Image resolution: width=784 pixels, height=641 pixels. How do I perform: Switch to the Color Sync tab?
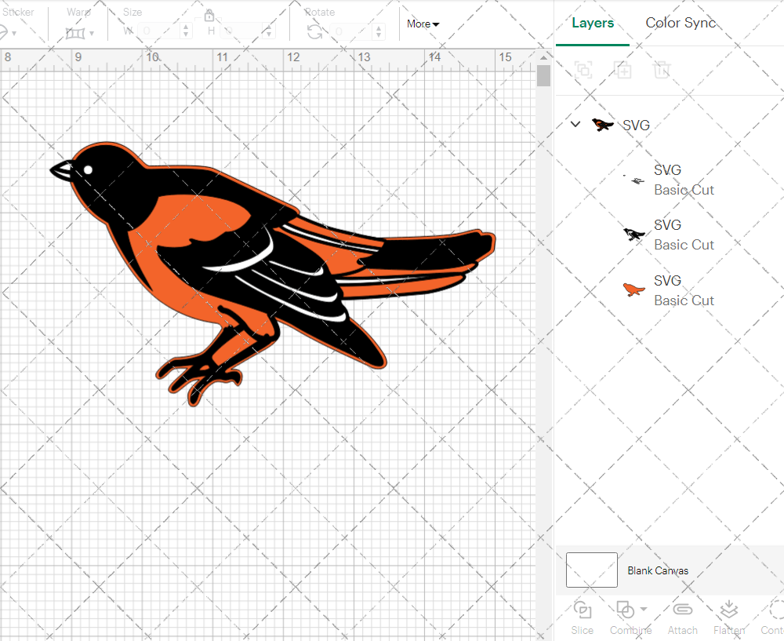pyautogui.click(x=681, y=23)
